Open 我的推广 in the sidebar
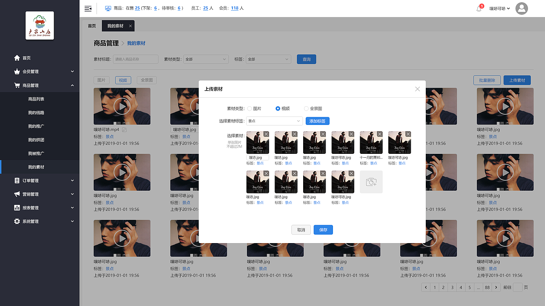Image resolution: width=545 pixels, height=306 pixels. (x=36, y=126)
